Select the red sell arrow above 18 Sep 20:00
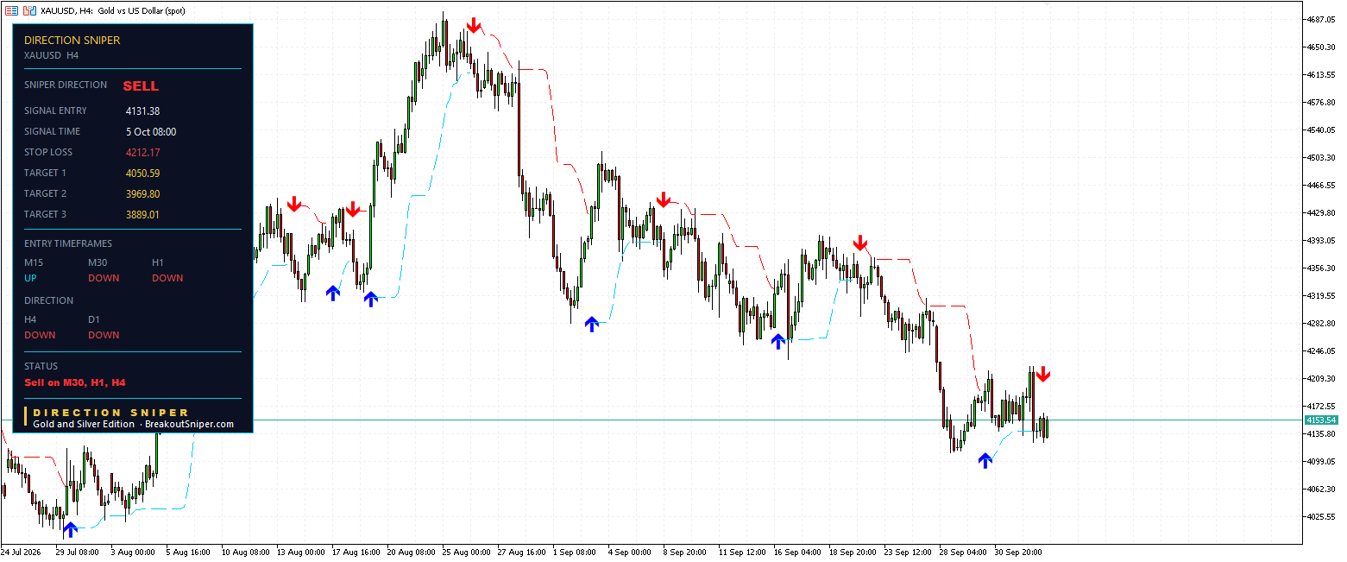 tap(859, 243)
